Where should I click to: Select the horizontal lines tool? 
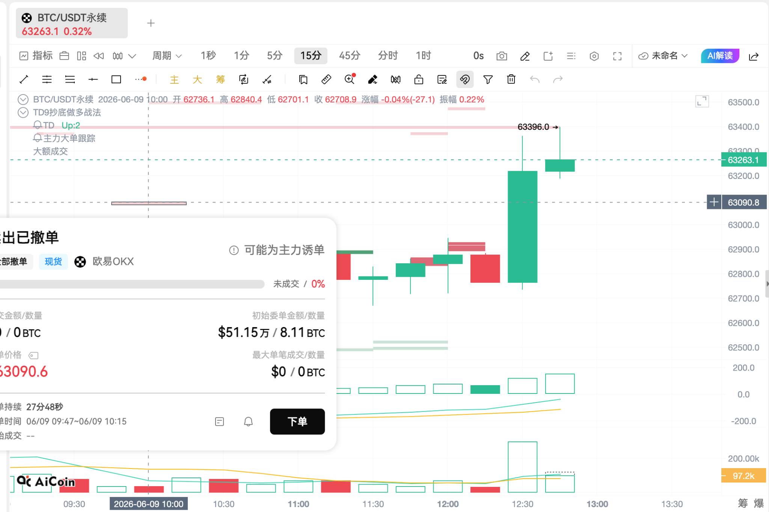click(70, 80)
